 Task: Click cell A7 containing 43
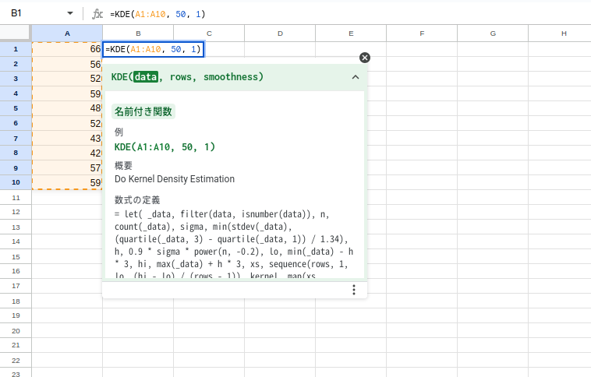point(67,138)
